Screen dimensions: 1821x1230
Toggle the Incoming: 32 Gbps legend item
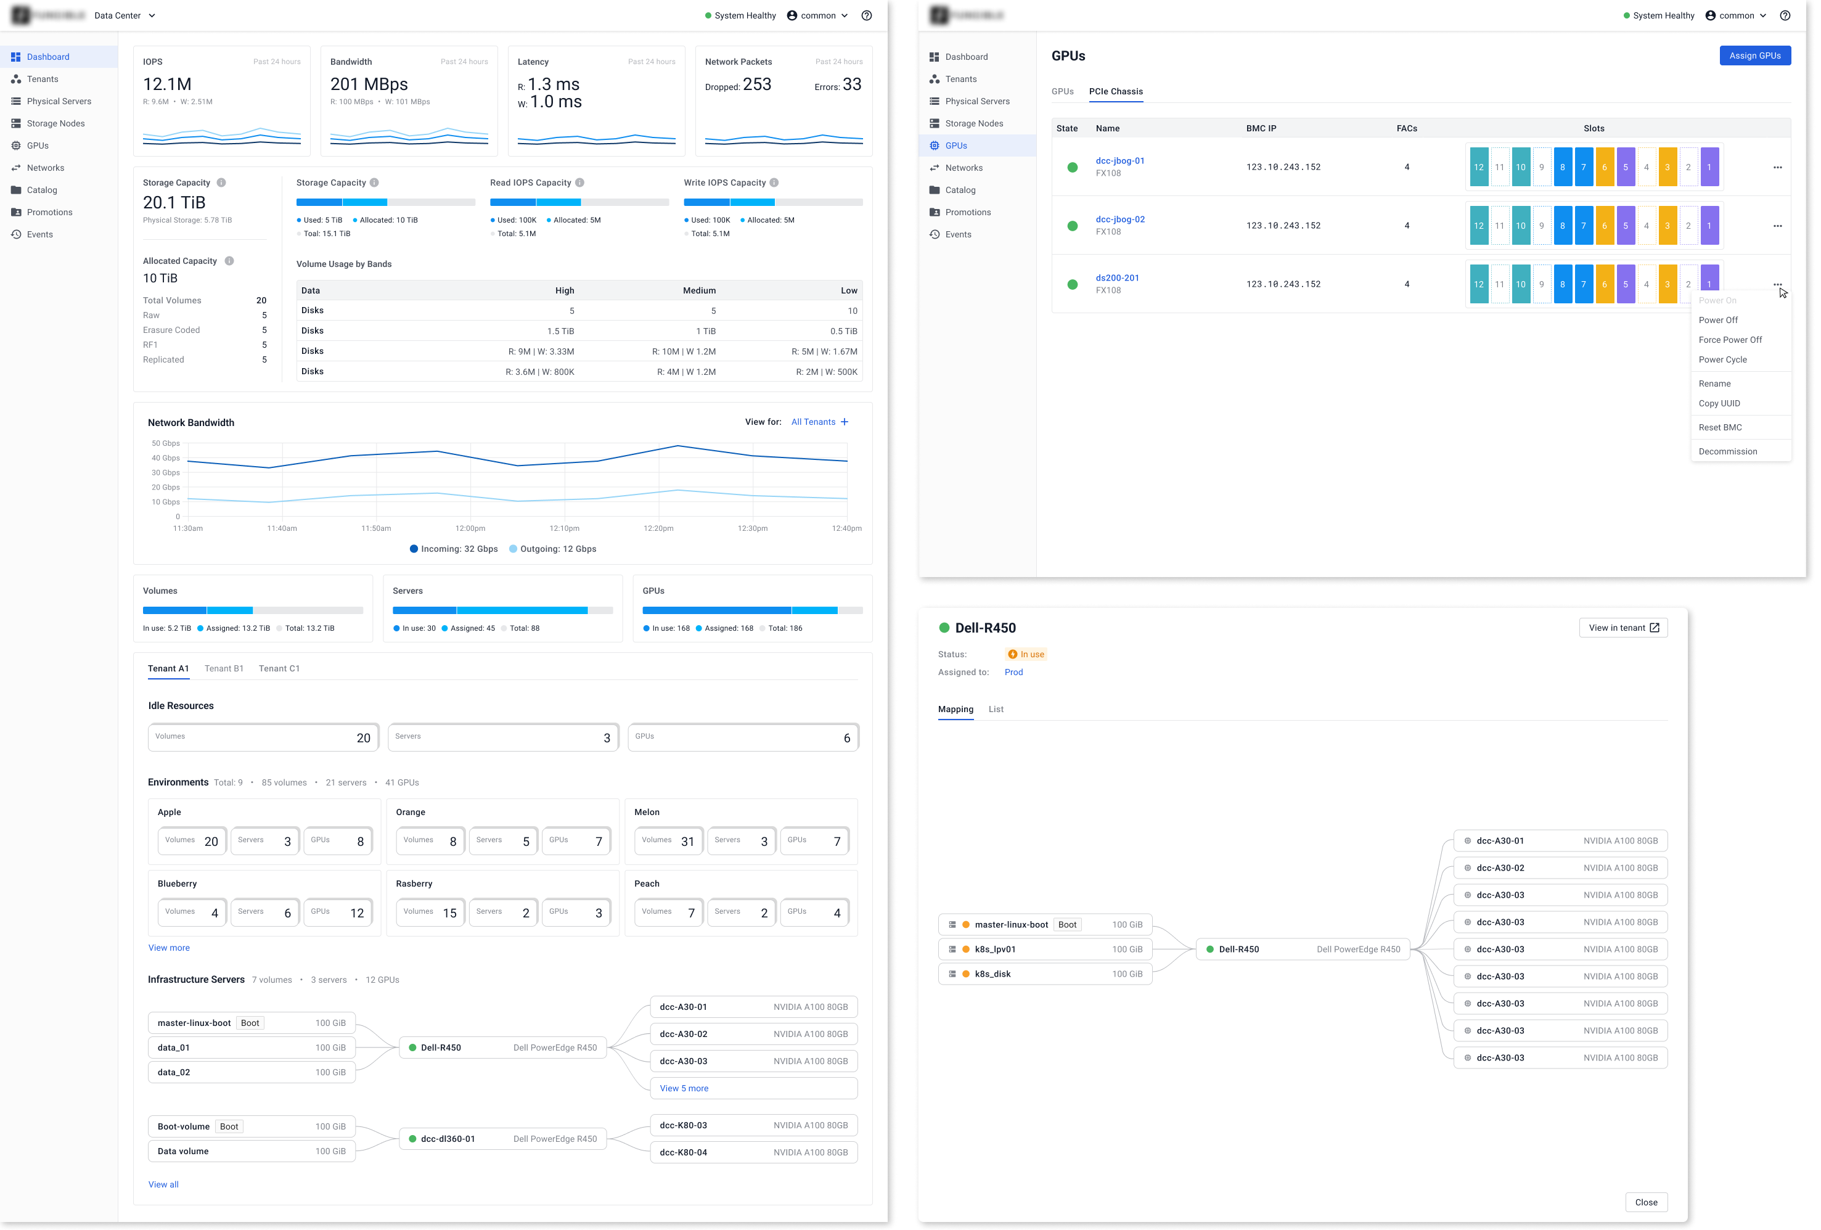click(453, 549)
